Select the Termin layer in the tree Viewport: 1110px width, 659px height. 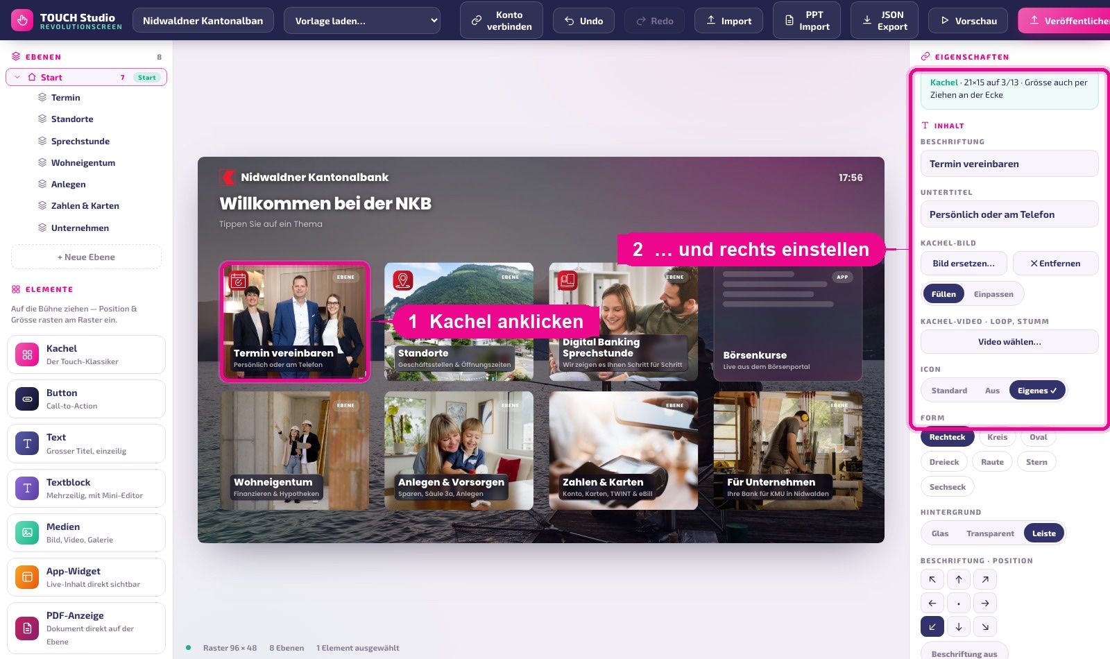pyautogui.click(x=65, y=98)
